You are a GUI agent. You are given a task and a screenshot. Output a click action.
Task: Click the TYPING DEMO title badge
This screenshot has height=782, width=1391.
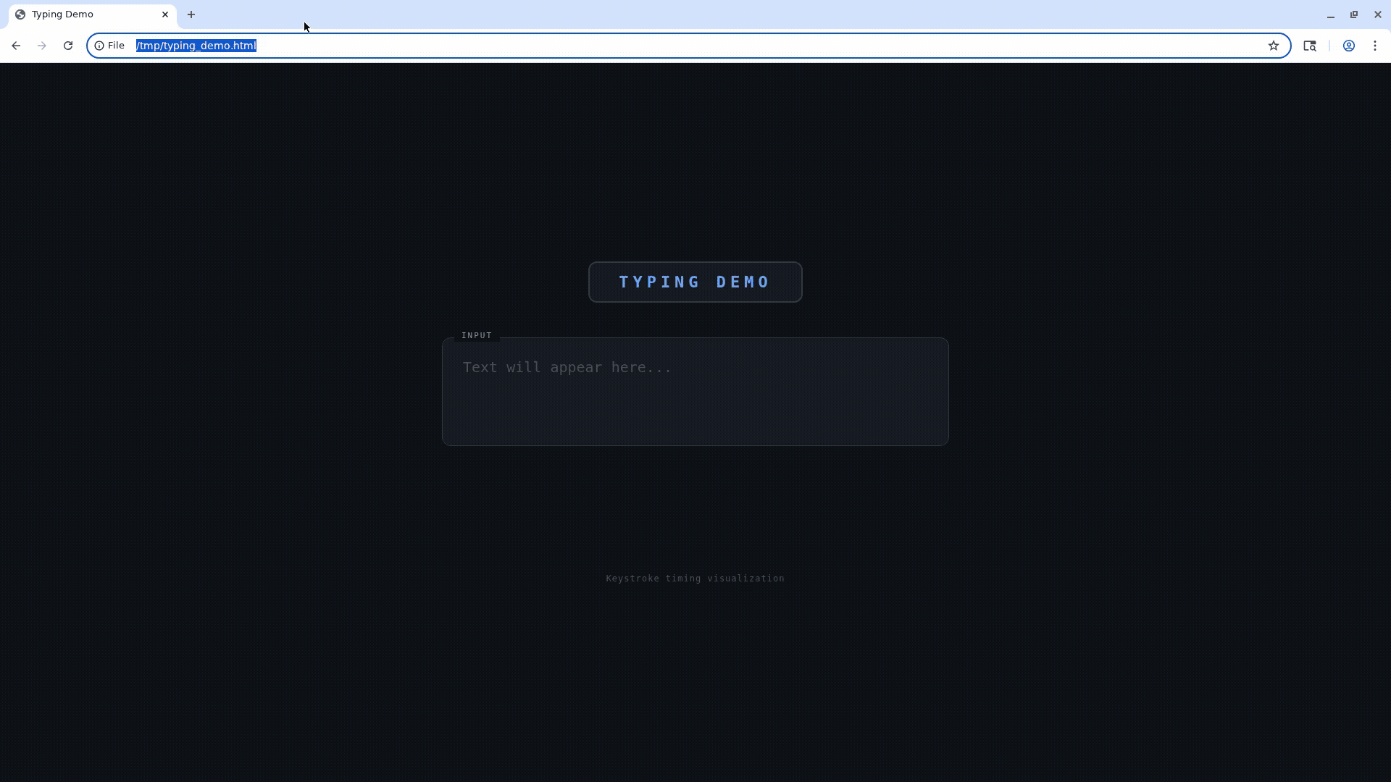click(695, 282)
